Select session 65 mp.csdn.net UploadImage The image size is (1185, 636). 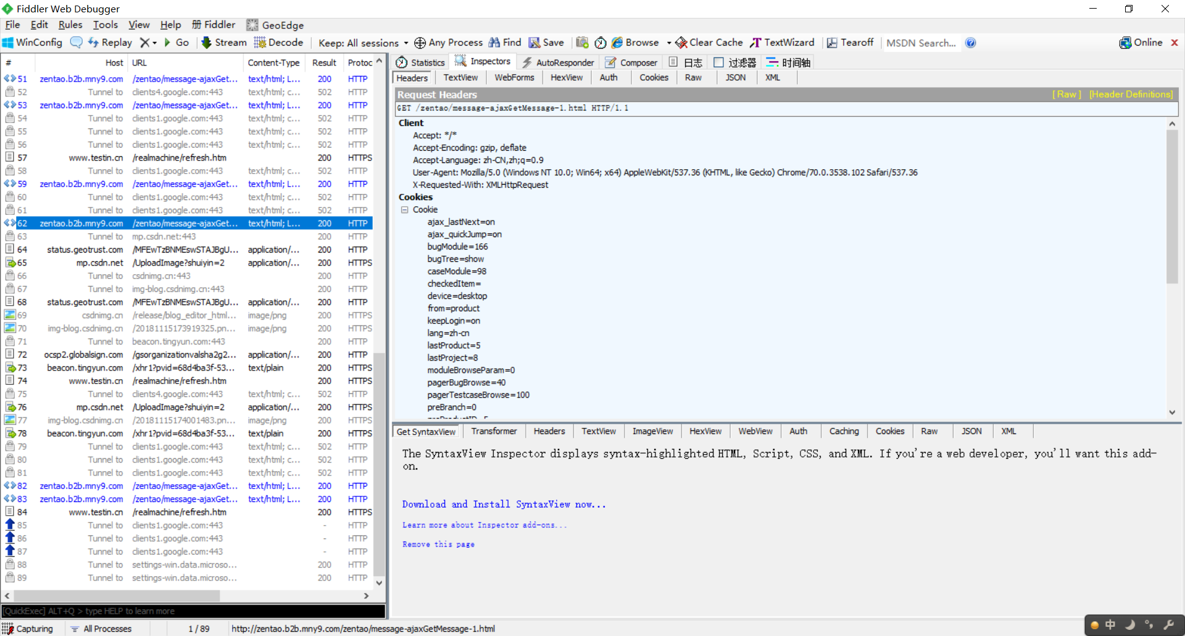[x=188, y=263]
